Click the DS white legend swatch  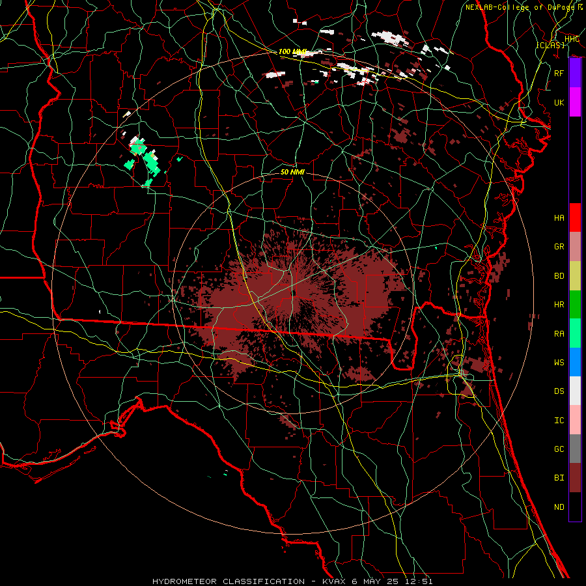(575, 391)
